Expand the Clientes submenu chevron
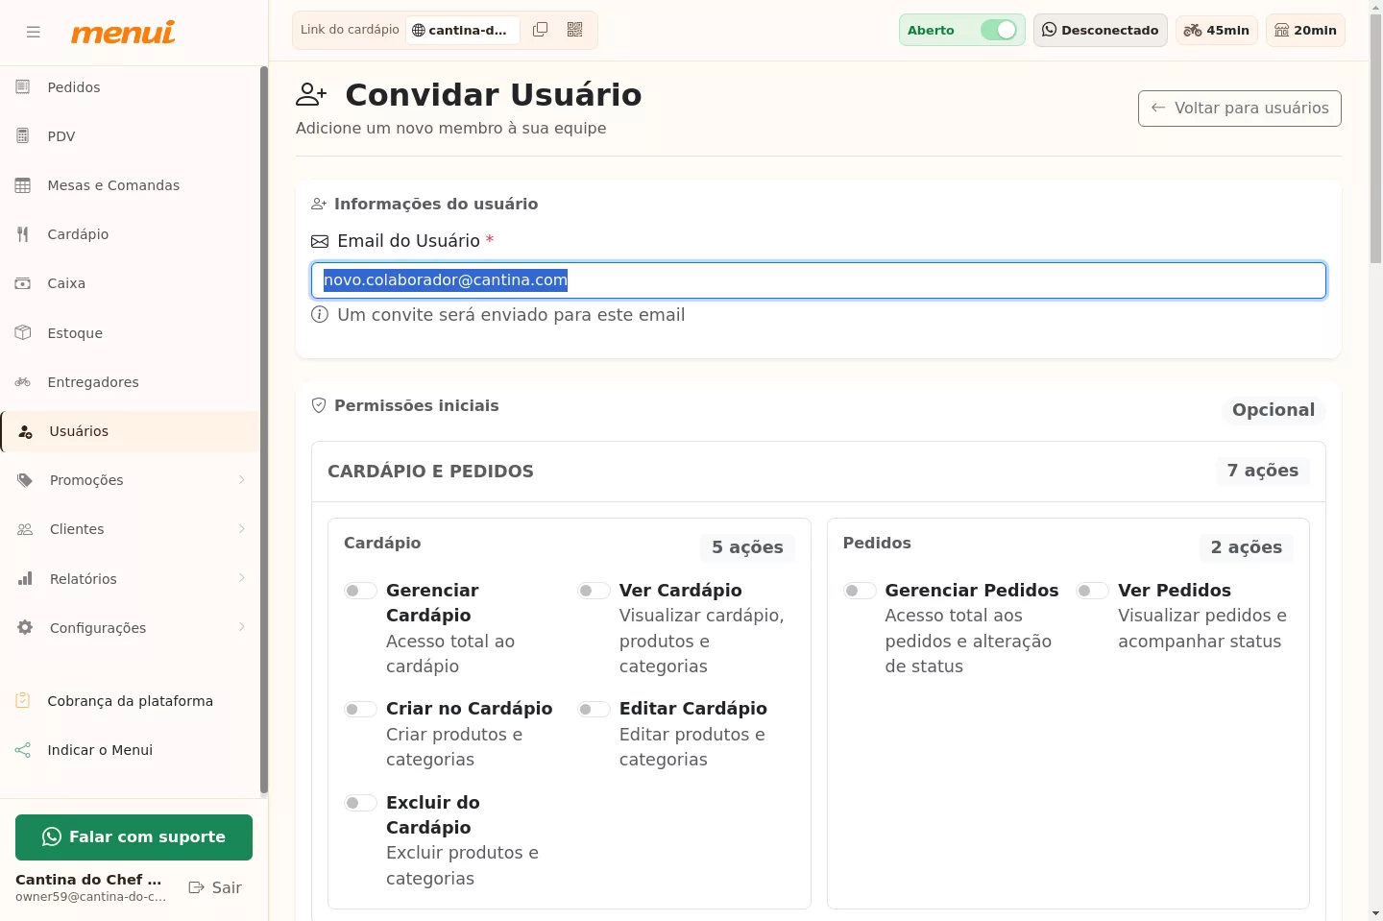This screenshot has width=1383, height=921. 241,529
